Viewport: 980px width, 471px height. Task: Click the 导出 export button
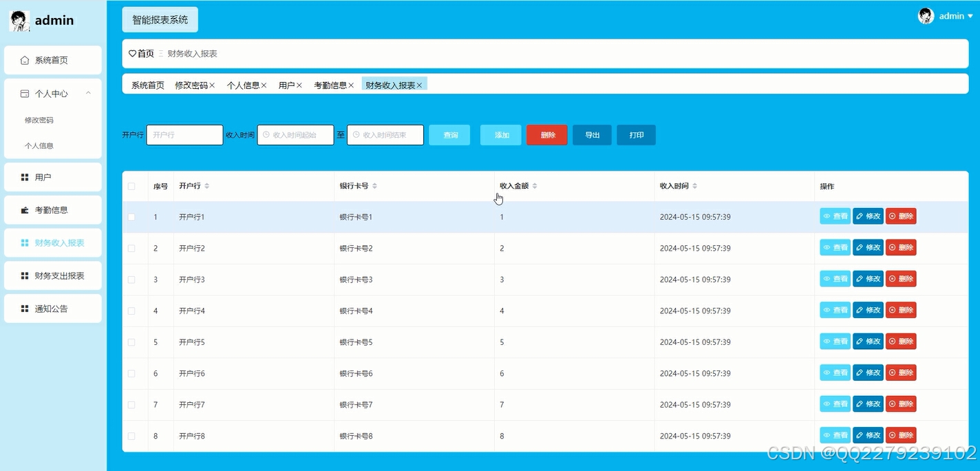point(592,135)
